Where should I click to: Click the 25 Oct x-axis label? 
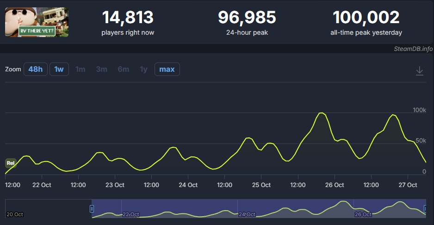click(261, 185)
